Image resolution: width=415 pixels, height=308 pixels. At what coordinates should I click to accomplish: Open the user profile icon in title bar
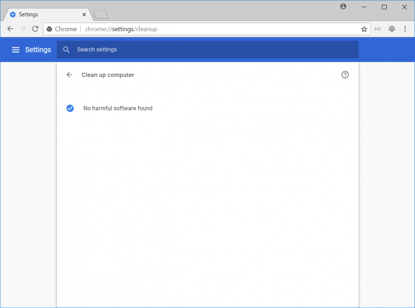[x=343, y=7]
